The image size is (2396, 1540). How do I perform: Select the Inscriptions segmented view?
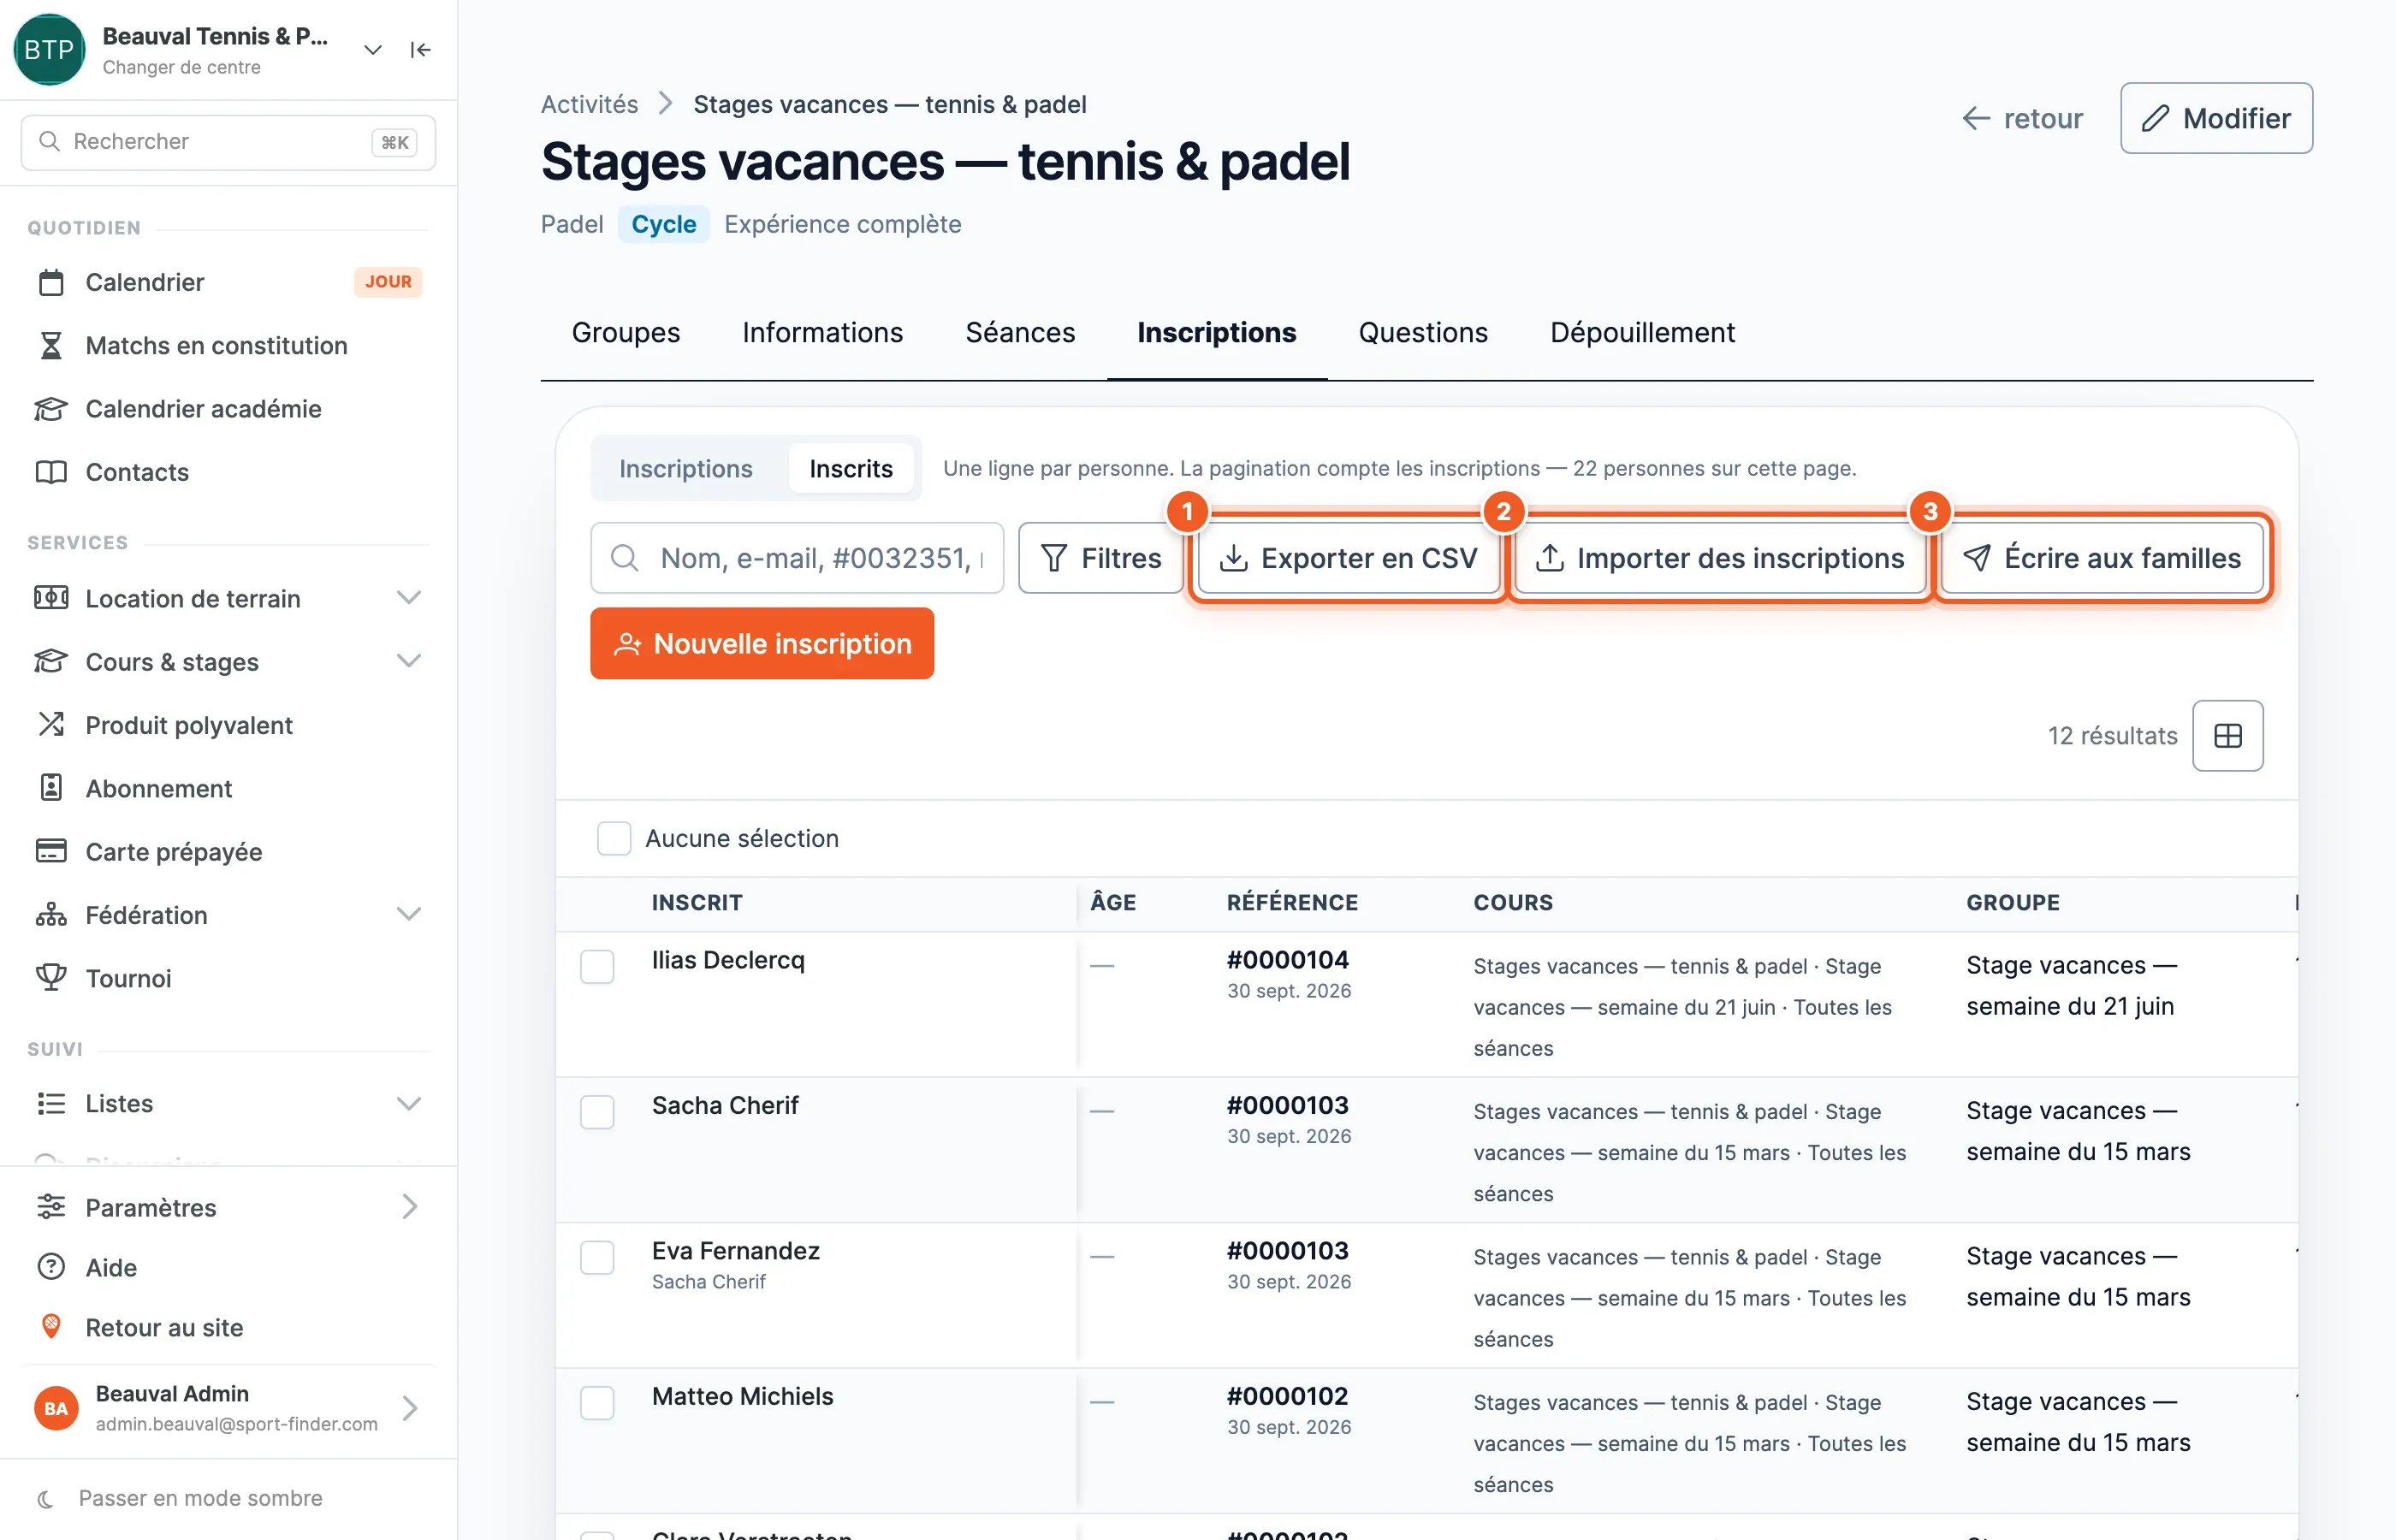pyautogui.click(x=686, y=468)
